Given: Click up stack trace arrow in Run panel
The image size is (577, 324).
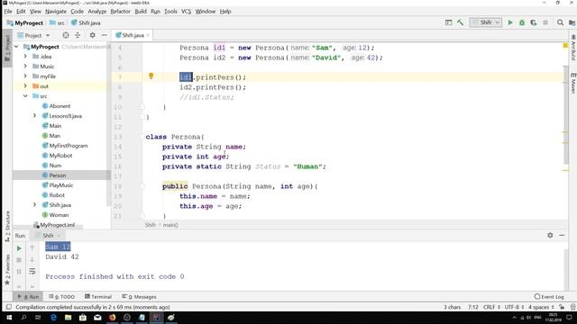Looking at the screenshot, I should tap(32, 248).
